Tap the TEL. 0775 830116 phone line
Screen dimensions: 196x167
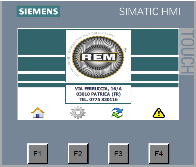(x=98, y=100)
